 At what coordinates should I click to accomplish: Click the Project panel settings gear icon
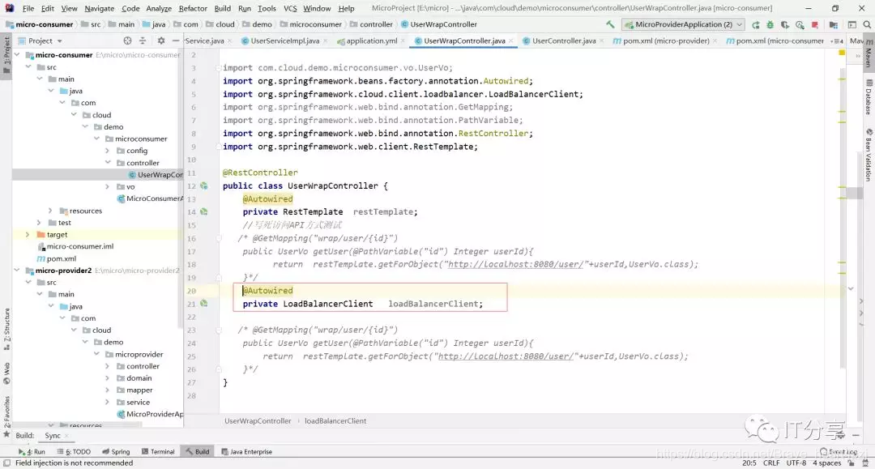tap(161, 41)
